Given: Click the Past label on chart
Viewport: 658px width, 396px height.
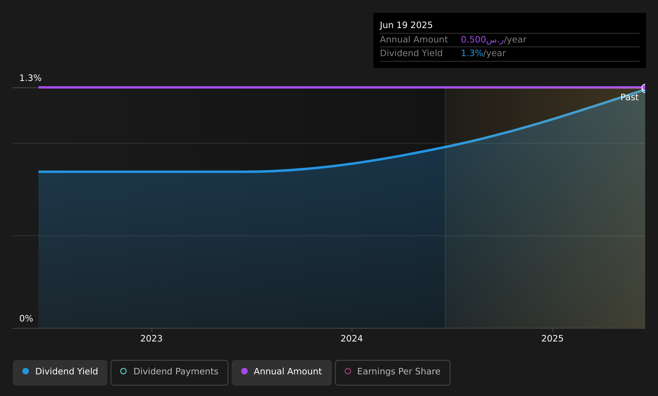Looking at the screenshot, I should tap(630, 97).
